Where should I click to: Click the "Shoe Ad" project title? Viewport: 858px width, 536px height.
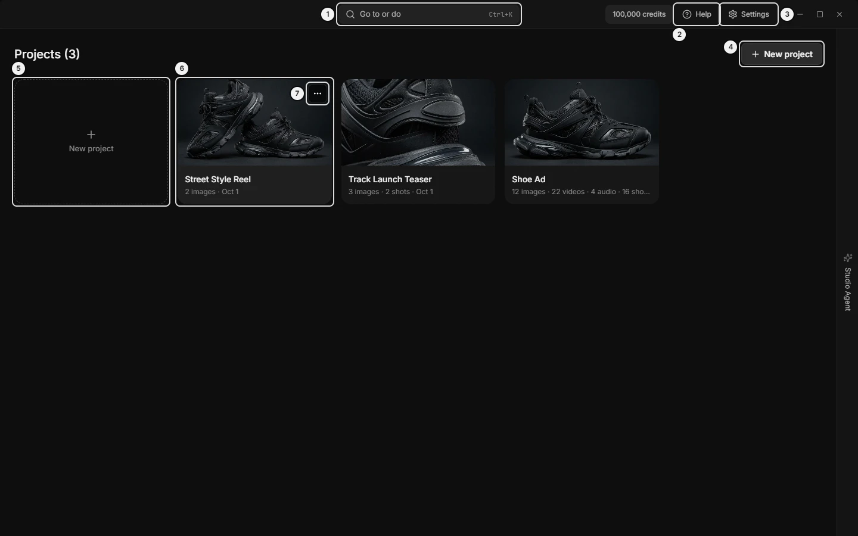529,179
